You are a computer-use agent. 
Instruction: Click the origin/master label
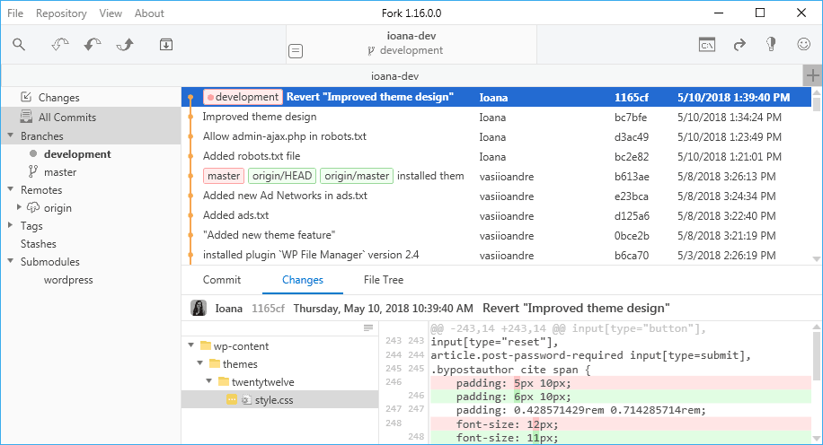coord(357,176)
